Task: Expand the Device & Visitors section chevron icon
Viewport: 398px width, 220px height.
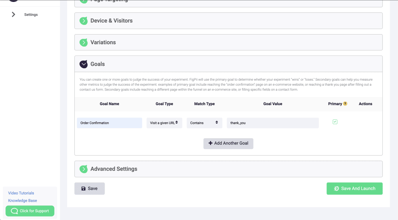Action: point(84,21)
